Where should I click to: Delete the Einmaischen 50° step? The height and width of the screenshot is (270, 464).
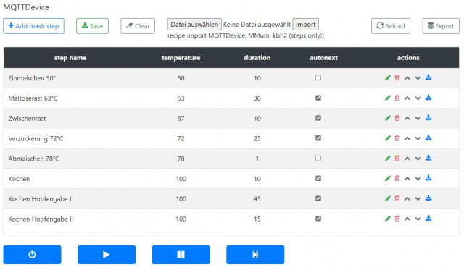[397, 77]
